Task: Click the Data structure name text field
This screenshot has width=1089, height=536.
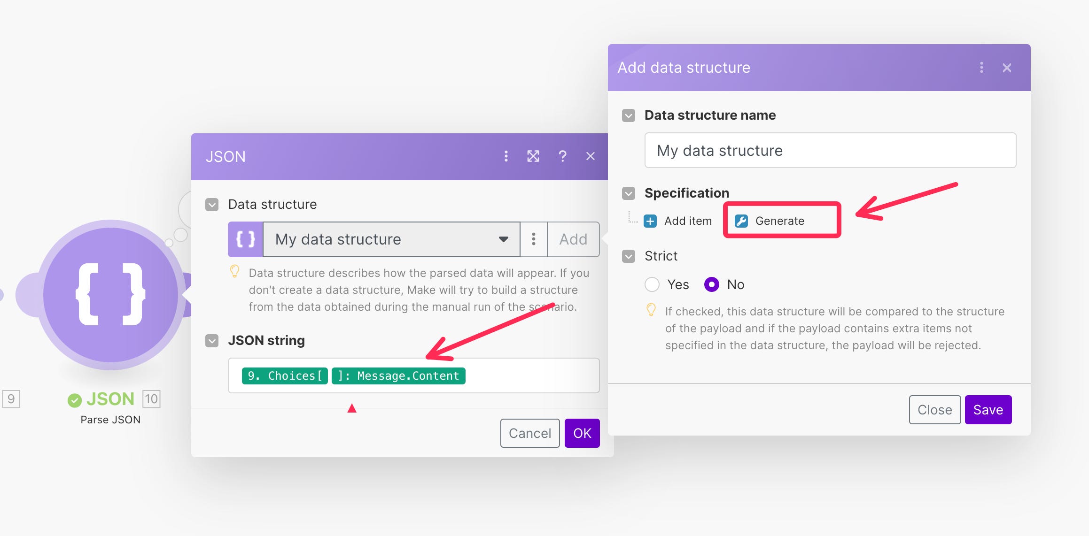Action: (x=830, y=151)
